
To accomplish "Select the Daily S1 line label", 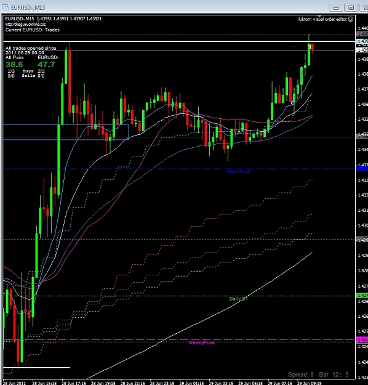I will pos(238,299).
